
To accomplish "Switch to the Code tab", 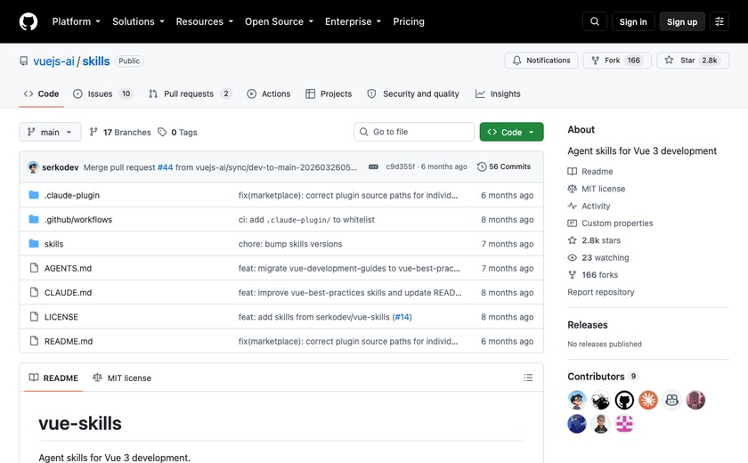I will [42, 93].
